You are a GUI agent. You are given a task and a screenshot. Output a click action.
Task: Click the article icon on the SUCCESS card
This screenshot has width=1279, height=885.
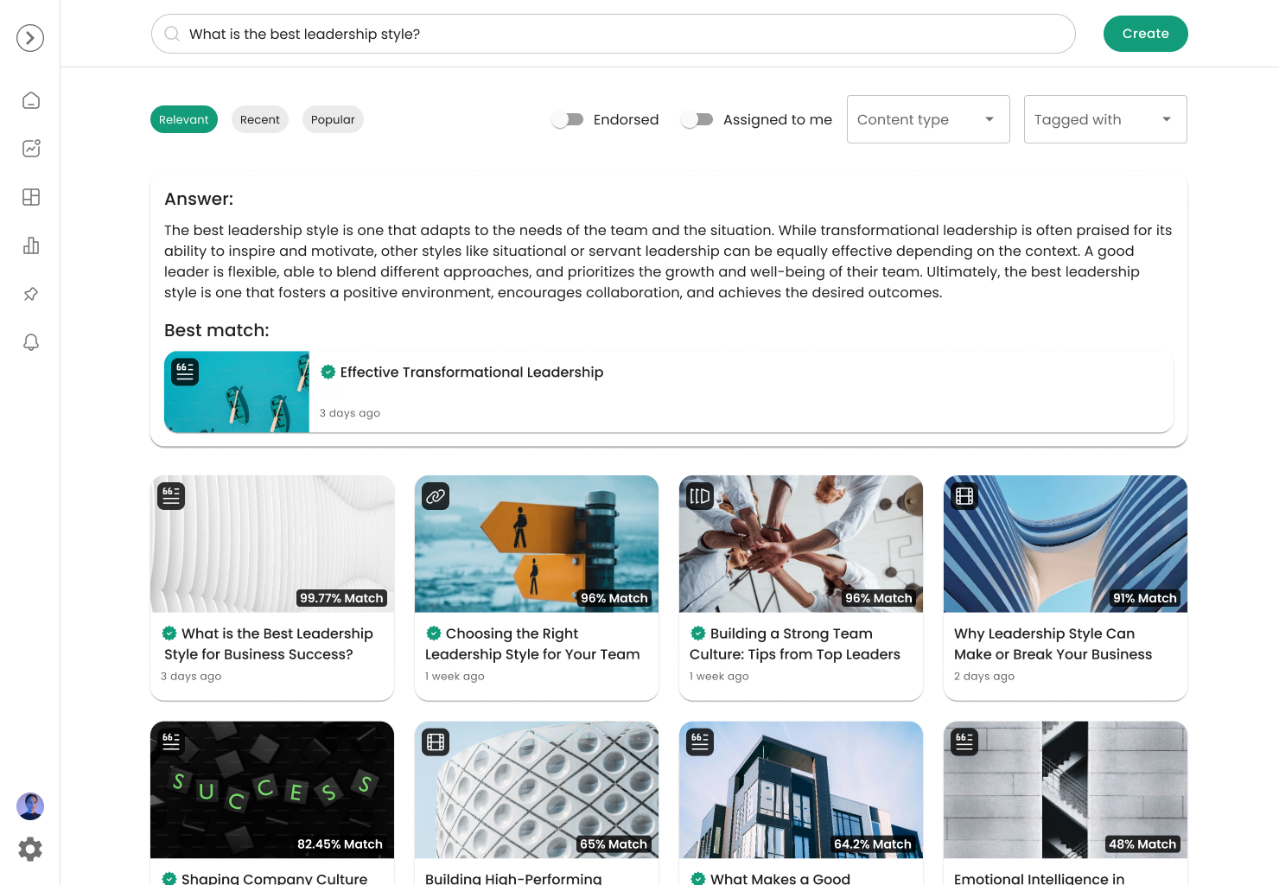171,742
